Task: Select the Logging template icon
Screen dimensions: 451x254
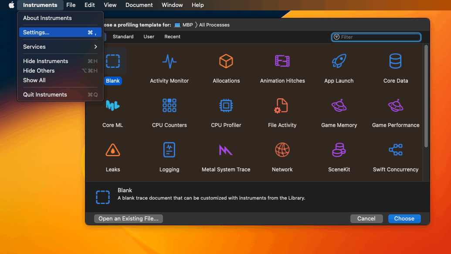Action: [x=169, y=150]
